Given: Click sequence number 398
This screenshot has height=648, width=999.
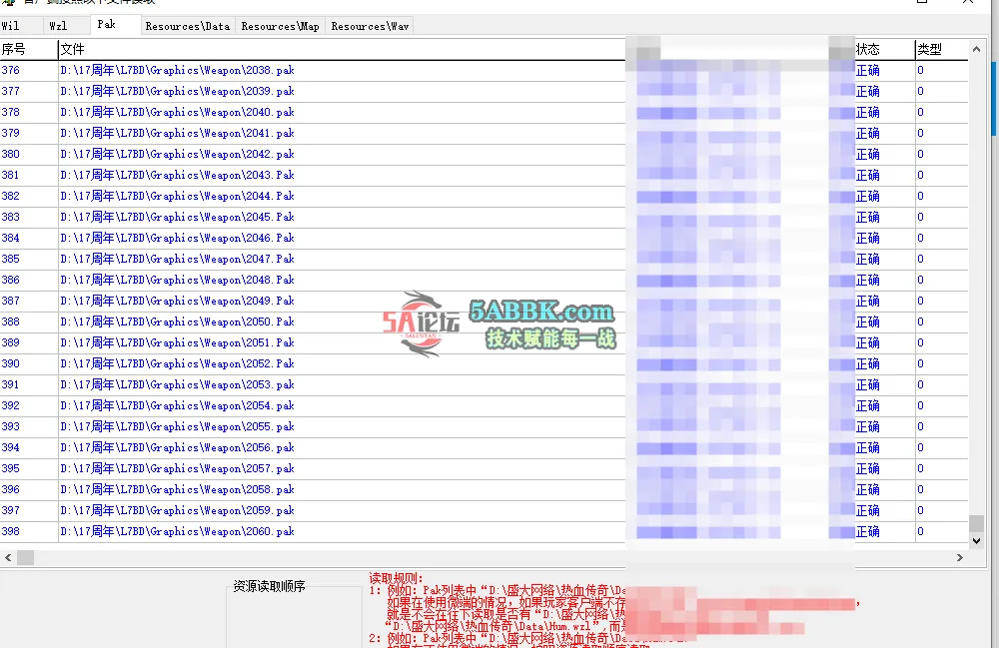Looking at the screenshot, I should [x=11, y=531].
